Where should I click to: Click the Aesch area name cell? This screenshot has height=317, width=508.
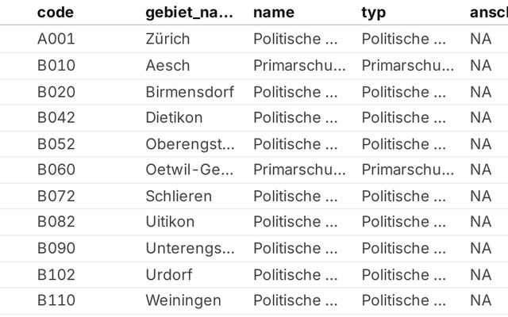coord(167,66)
